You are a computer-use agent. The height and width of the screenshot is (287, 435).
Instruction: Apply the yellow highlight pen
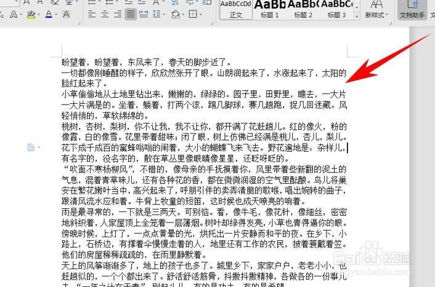pyautogui.click(x=31, y=14)
